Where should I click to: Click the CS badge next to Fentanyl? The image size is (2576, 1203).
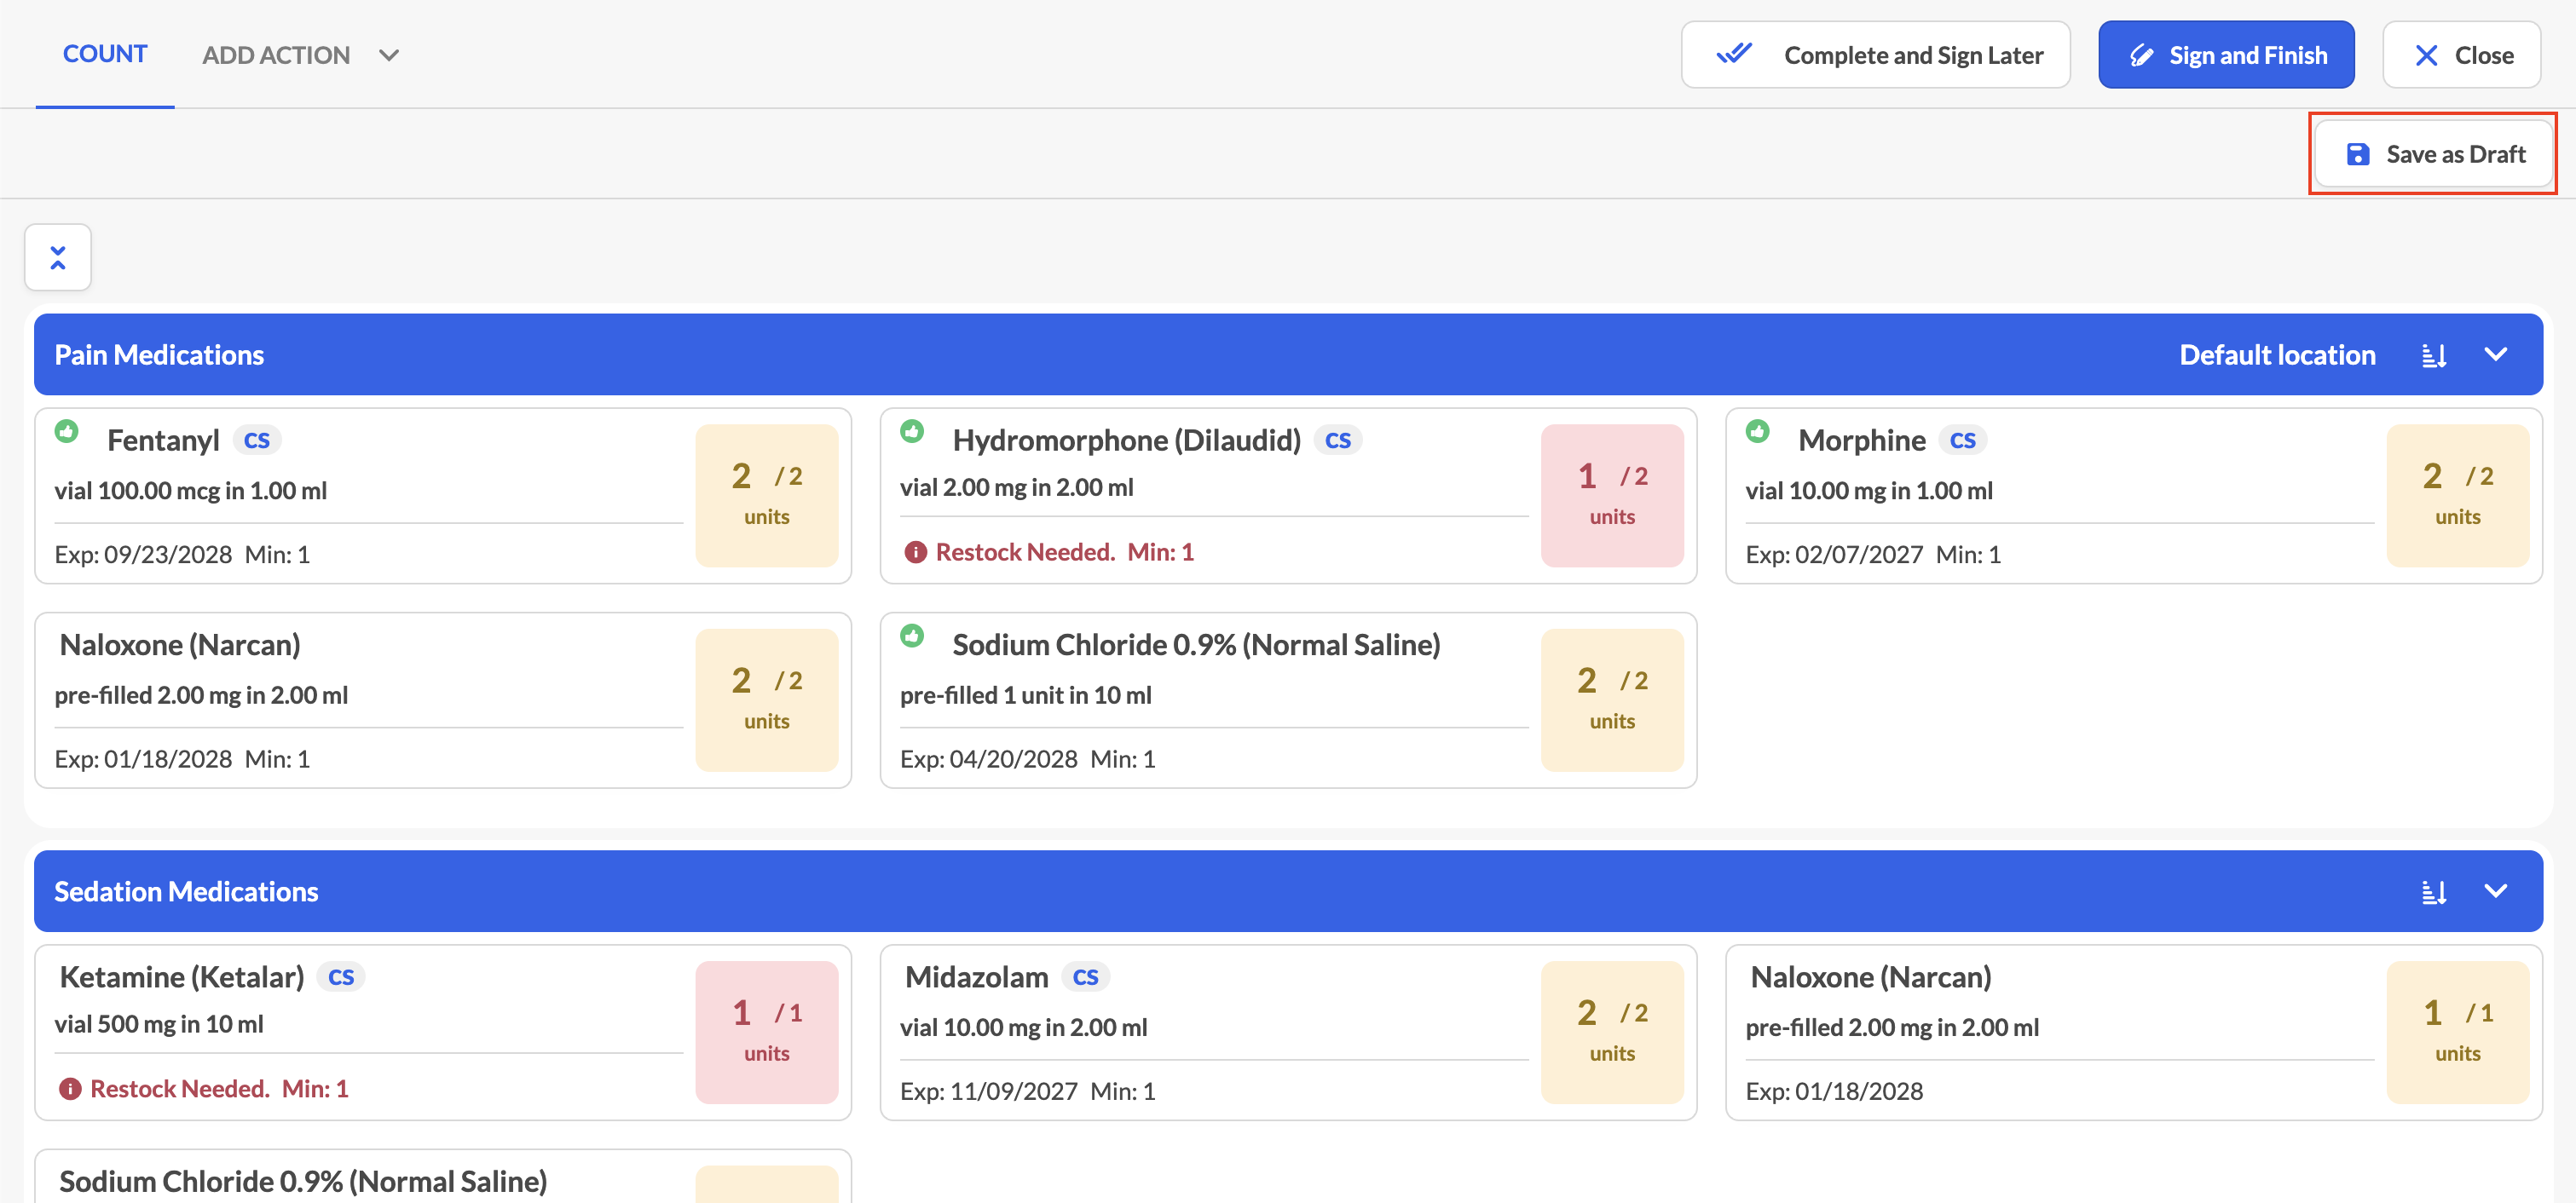pyautogui.click(x=257, y=440)
